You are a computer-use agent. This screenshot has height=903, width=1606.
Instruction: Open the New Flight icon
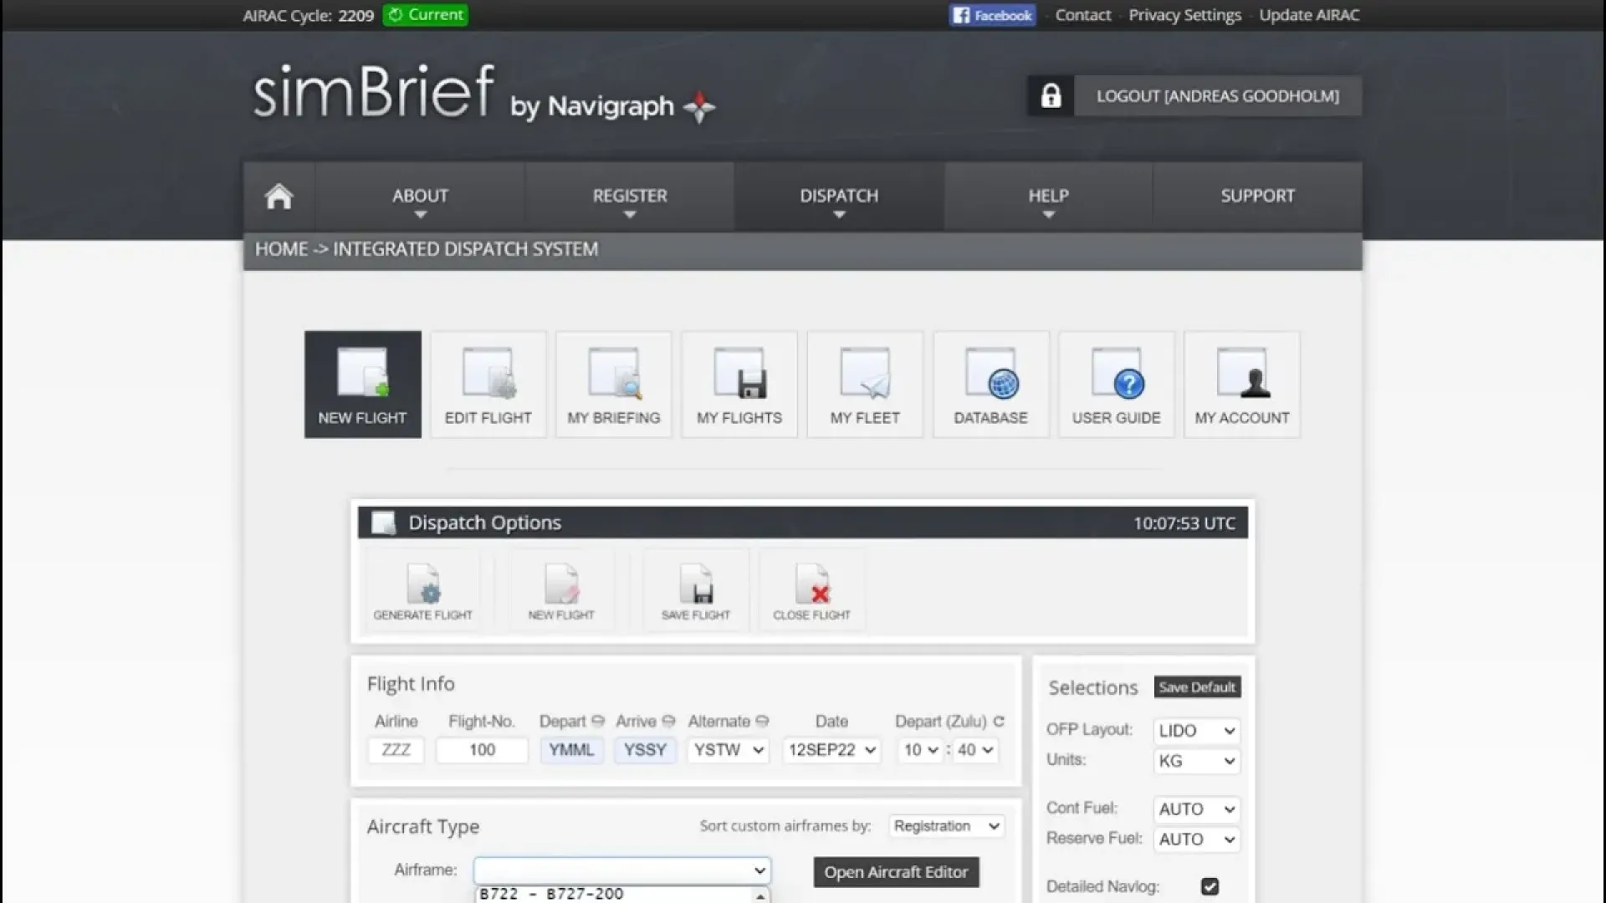tap(362, 384)
